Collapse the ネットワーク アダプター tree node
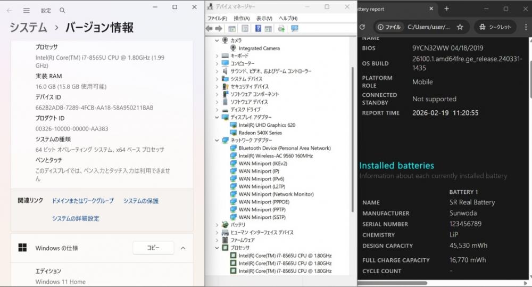The width and height of the screenshot is (532, 287). coord(217,140)
